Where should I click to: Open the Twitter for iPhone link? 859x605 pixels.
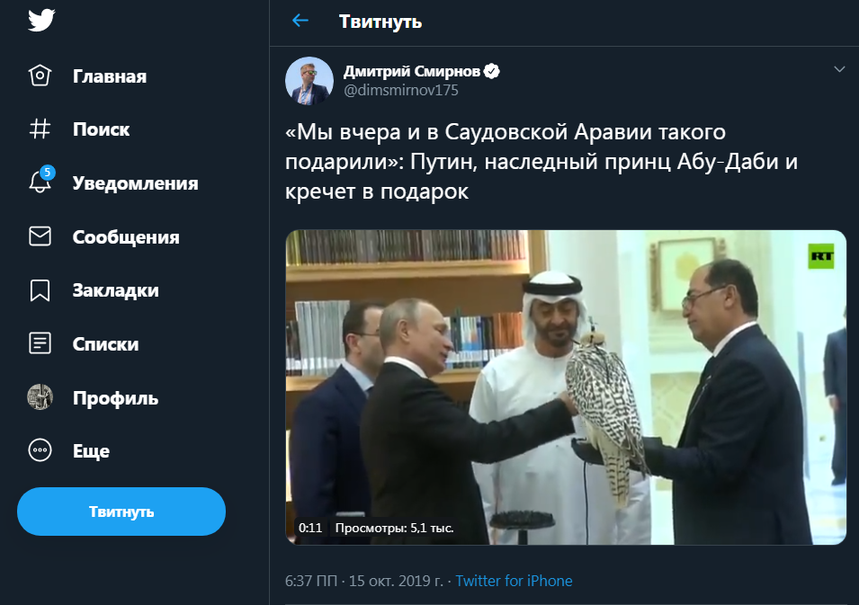(514, 581)
